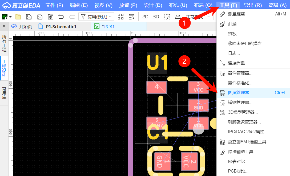290x176 pixels.
Task: Open 嘉立创SMT选型工具... menu entry
Action: pos(253,142)
